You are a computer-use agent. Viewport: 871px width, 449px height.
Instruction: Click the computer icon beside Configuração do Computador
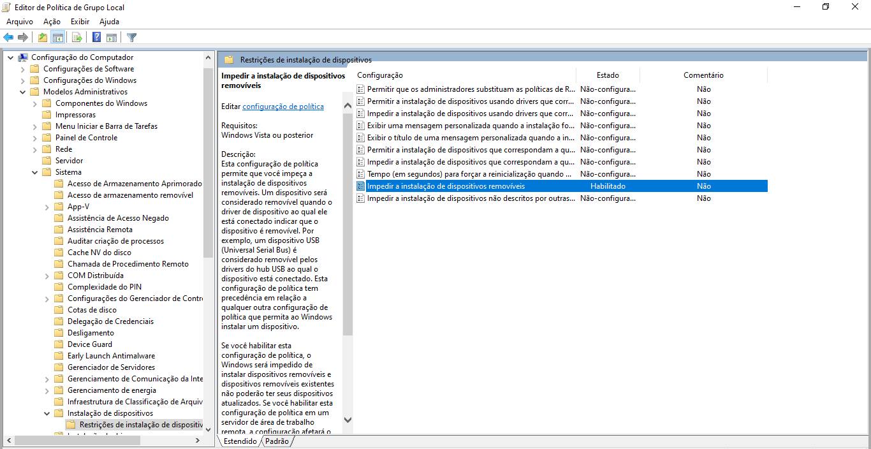coord(23,57)
